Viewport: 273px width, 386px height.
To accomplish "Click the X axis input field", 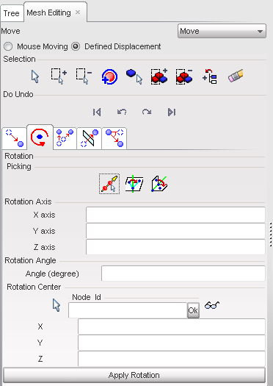I will point(175,215).
